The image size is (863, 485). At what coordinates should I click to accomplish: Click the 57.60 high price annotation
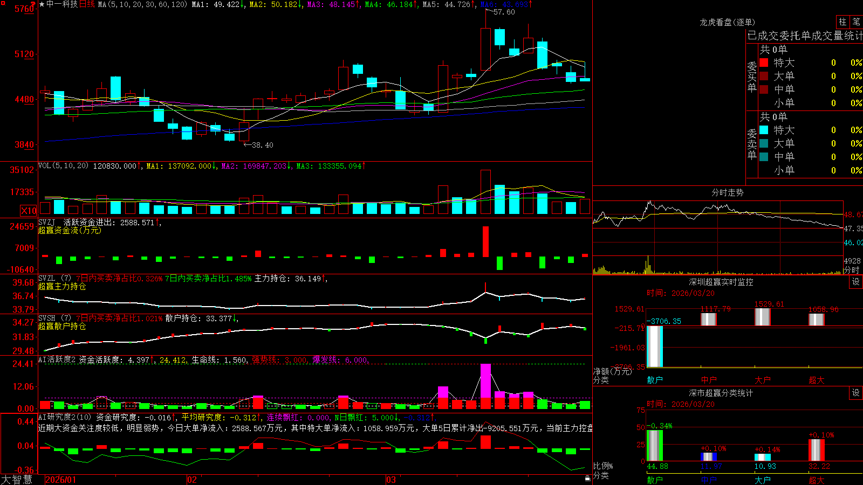click(x=504, y=12)
